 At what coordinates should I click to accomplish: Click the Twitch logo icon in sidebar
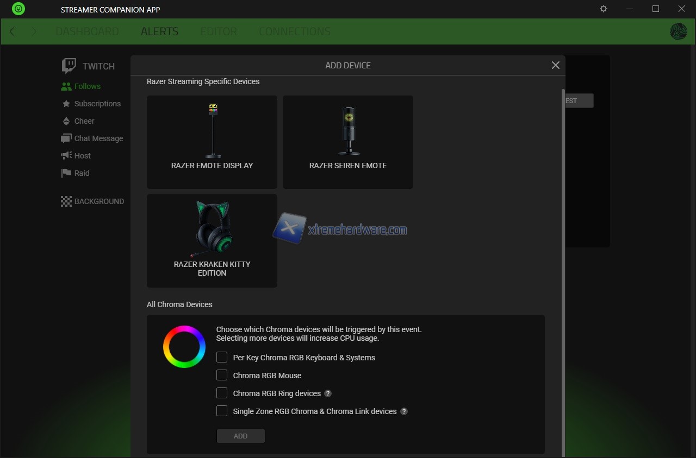pos(69,66)
